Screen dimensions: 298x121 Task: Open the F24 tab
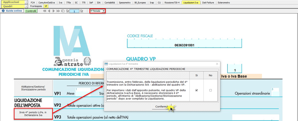pyautogui.click(x=33, y=3)
